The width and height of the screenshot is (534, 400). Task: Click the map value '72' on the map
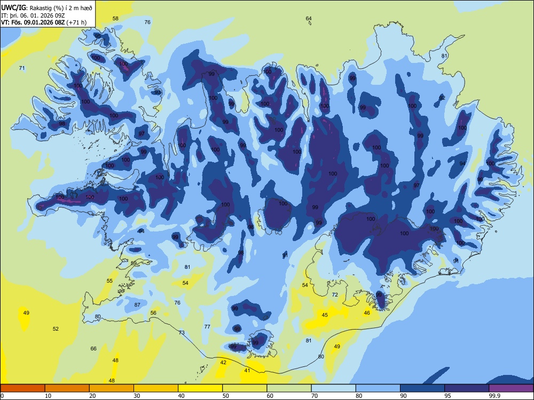335,294
